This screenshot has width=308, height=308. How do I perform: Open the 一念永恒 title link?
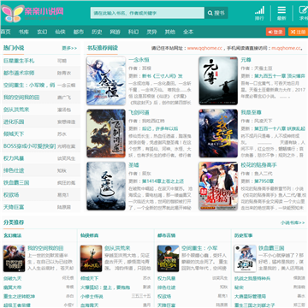139,60
